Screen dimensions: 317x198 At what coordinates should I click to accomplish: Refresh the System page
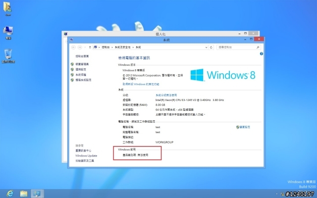click(x=211, y=48)
